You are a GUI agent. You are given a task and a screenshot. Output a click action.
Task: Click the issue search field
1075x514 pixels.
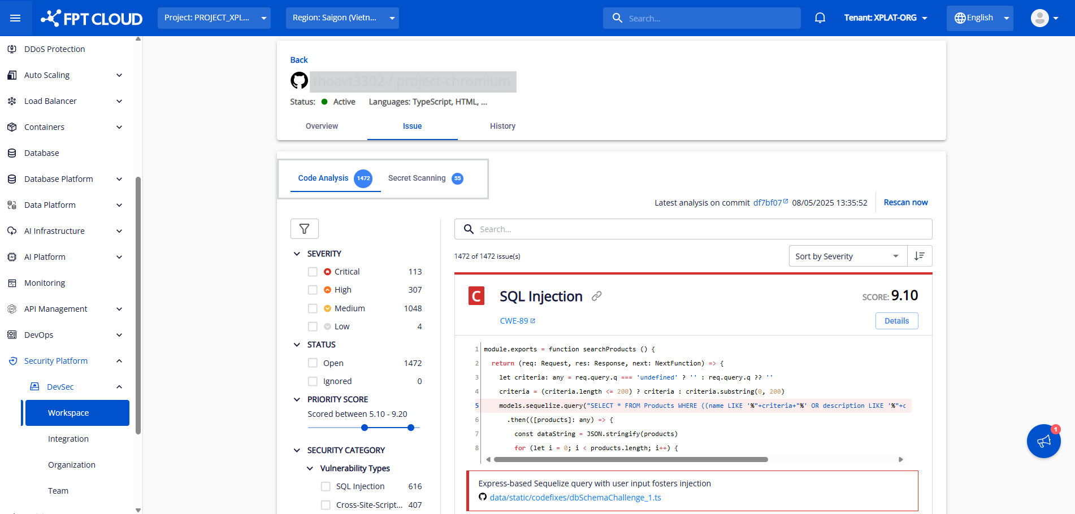pos(693,229)
